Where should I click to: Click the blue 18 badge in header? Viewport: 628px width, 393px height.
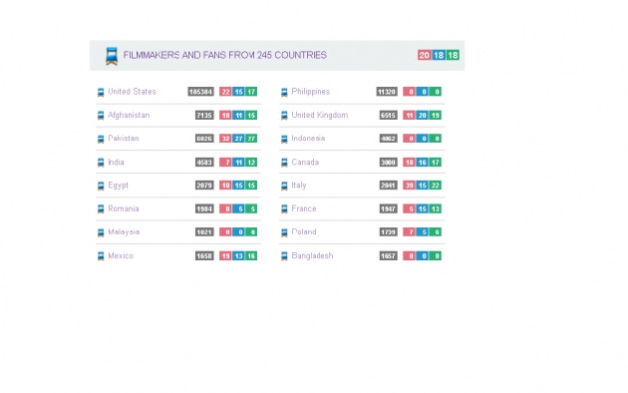(x=439, y=55)
